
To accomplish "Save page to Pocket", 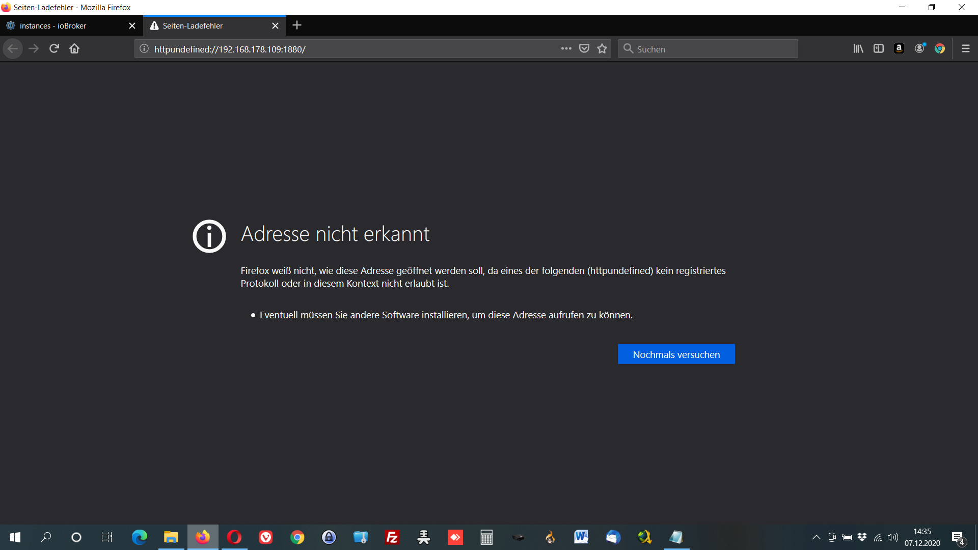I will 584,49.
